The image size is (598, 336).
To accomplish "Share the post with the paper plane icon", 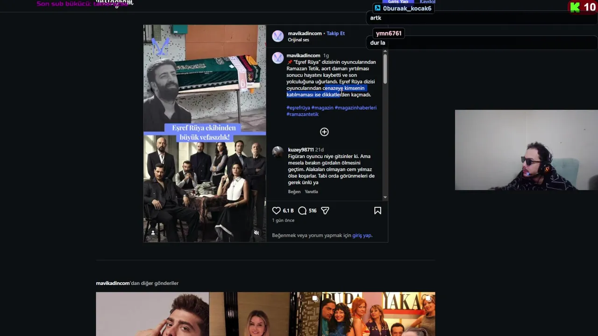I will click(325, 210).
